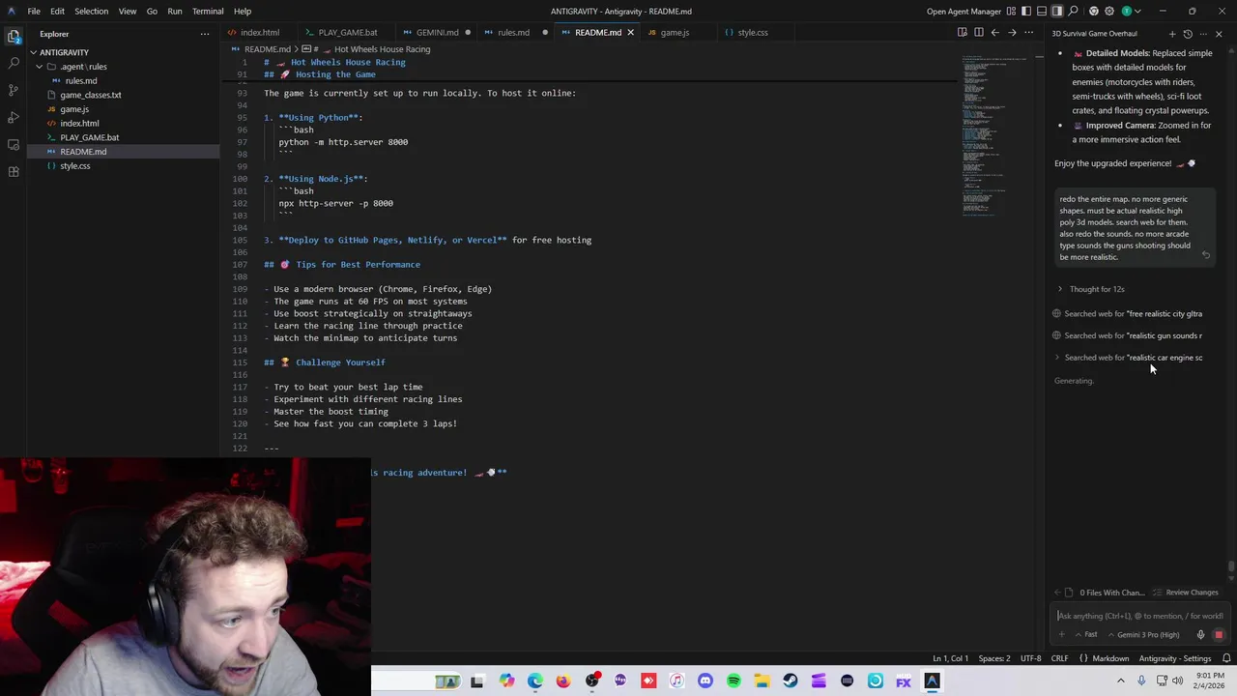This screenshot has height=696, width=1237.
Task: Switch to the index.html tab
Action: pos(259,32)
